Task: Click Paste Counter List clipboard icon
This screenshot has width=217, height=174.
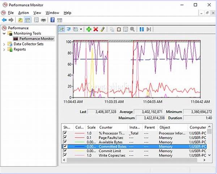Action: tap(119, 30)
